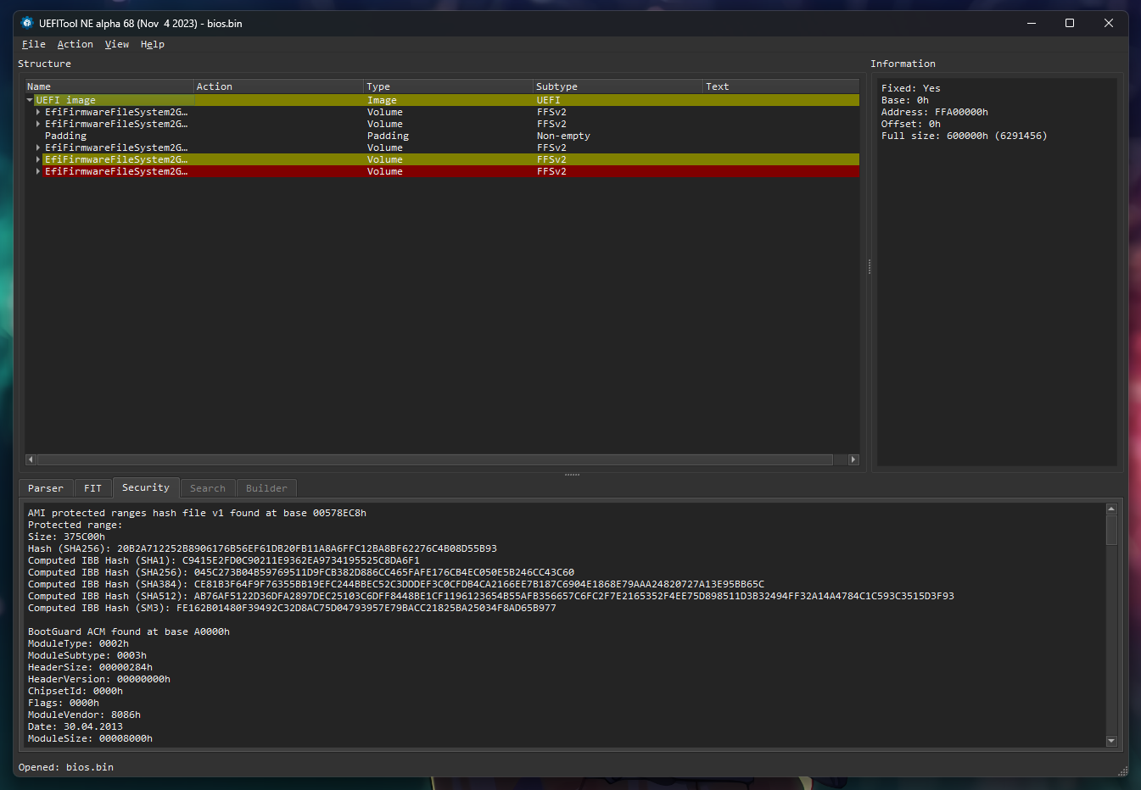Viewport: 1141px width, 790px height.
Task: Click the UEFITool app icon in title bar
Action: (x=27, y=23)
